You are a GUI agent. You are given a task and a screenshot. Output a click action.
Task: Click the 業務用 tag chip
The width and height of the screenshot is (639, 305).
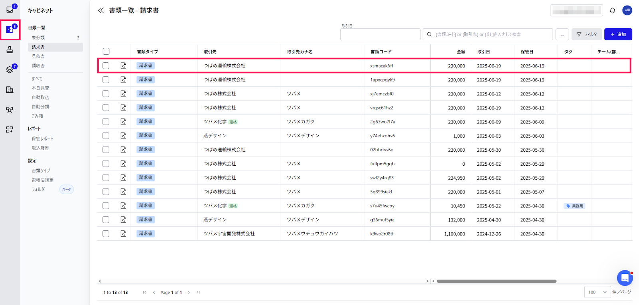(x=575, y=206)
